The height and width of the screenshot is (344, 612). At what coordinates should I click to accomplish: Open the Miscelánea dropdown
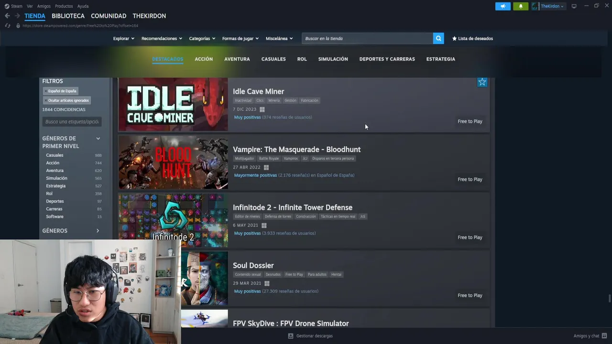point(279,38)
